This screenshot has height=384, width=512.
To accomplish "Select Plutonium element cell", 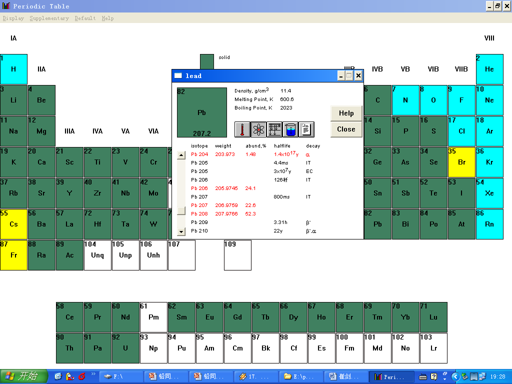I will point(181,348).
